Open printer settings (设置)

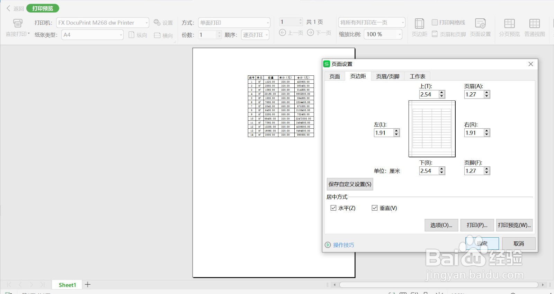[163, 22]
